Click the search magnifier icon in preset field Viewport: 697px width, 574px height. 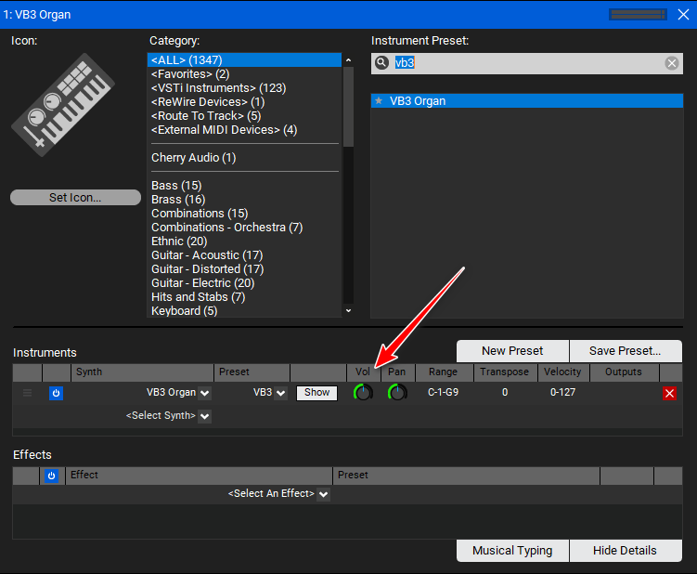coord(381,63)
